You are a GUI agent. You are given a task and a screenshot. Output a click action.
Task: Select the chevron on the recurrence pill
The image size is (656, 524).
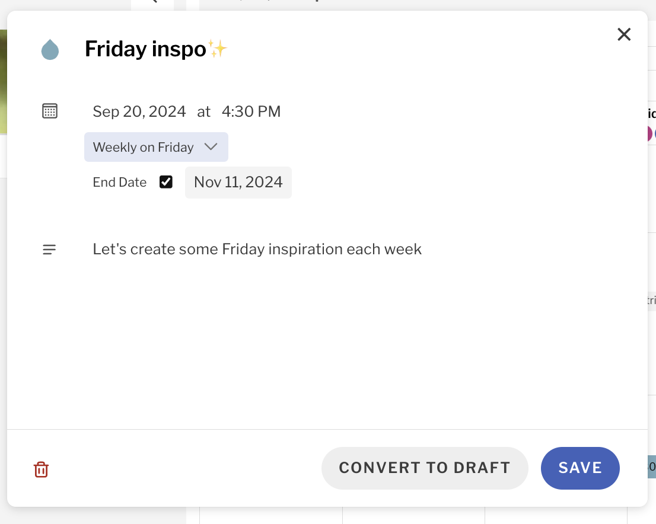point(211,147)
